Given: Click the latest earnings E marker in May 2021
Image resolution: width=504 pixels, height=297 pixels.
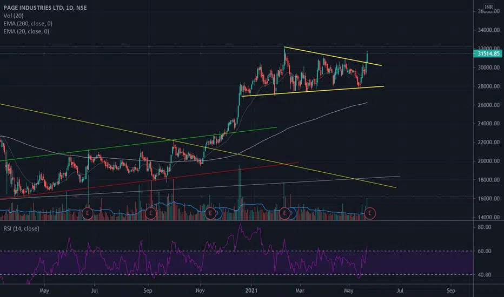Looking at the screenshot, I should point(370,213).
